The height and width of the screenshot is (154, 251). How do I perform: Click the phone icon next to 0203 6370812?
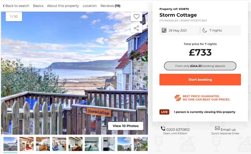click(163, 128)
